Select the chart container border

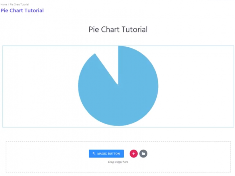tap(118, 45)
